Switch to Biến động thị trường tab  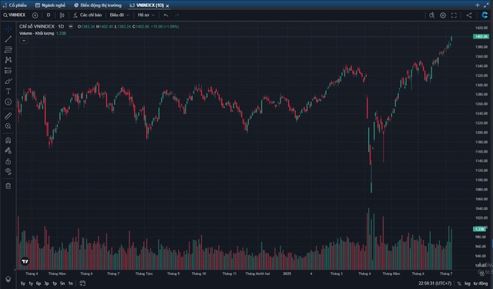click(98, 5)
